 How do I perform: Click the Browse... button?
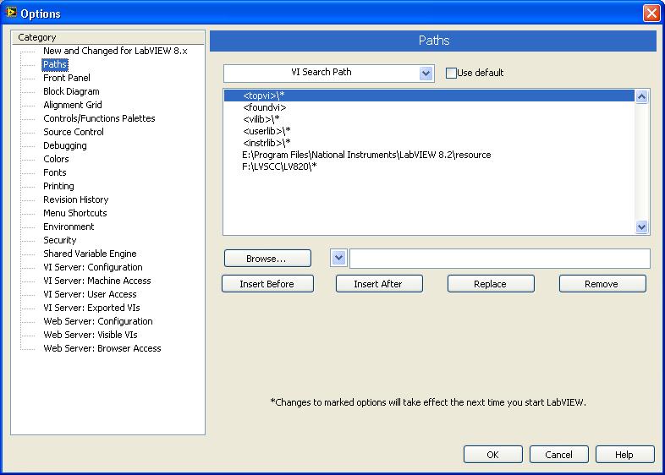click(x=267, y=259)
